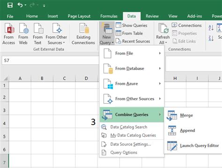The height and width of the screenshot is (168, 222).
Task: Expand the From File submenu
Action: pyautogui.click(x=132, y=53)
